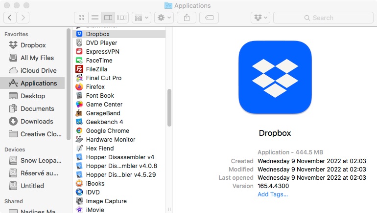
Task: Go back with the left arrow button
Action: 10,18
